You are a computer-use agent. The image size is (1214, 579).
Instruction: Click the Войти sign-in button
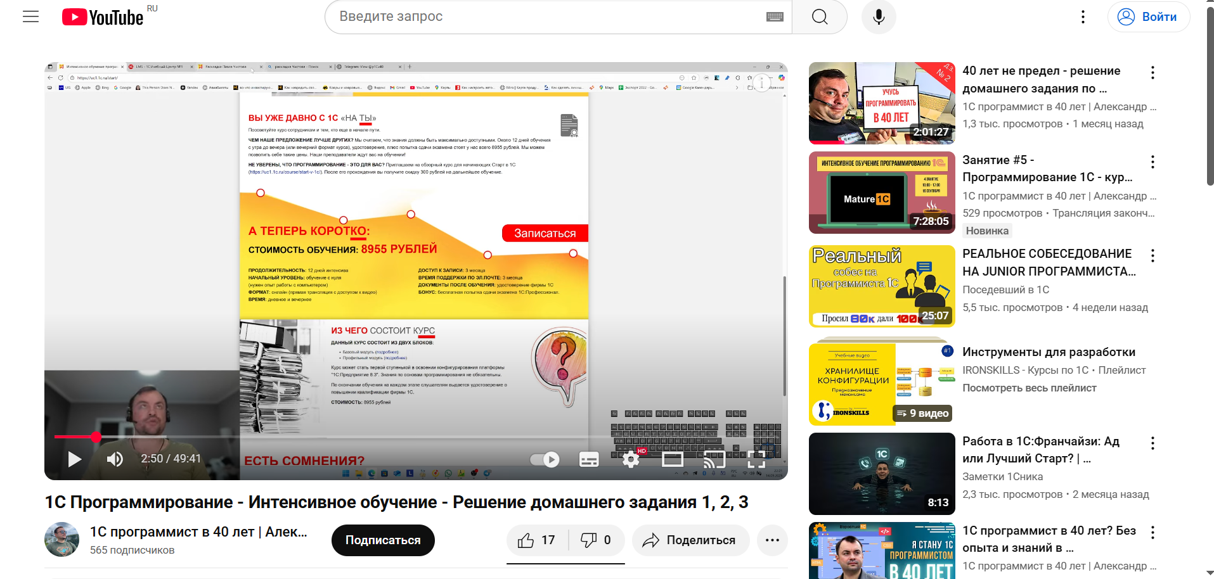1149,17
